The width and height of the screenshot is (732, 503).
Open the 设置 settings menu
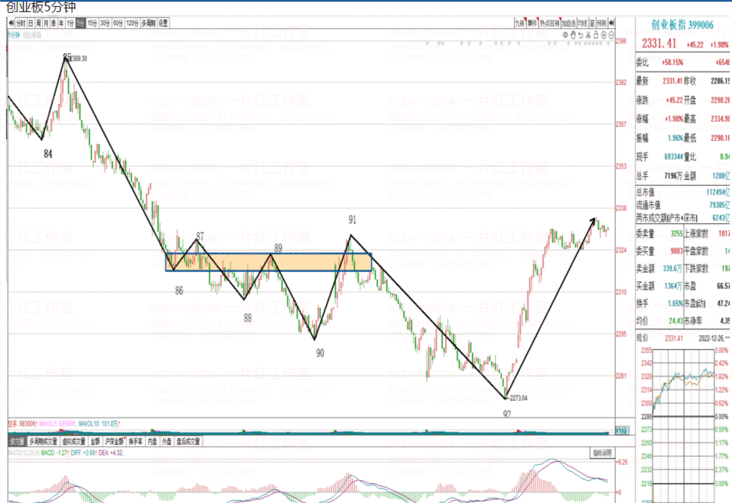coord(163,23)
